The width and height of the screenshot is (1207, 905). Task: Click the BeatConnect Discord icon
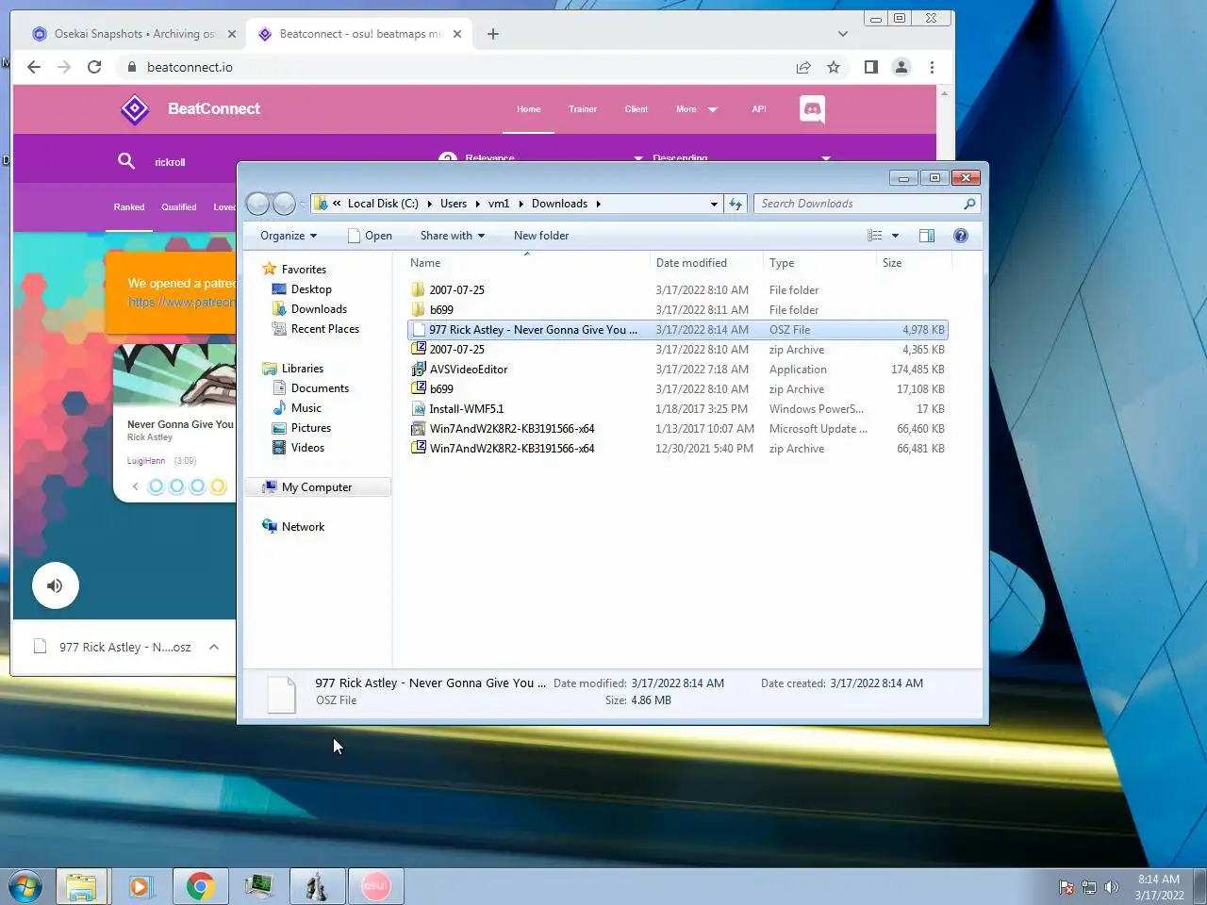pos(812,109)
